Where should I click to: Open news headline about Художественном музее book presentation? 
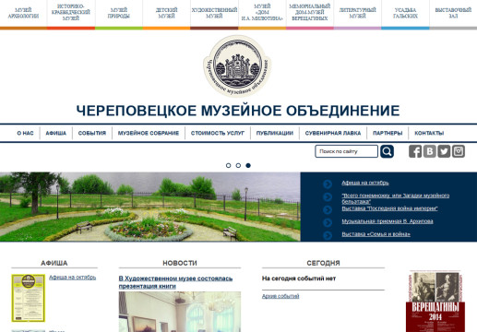pos(175,282)
